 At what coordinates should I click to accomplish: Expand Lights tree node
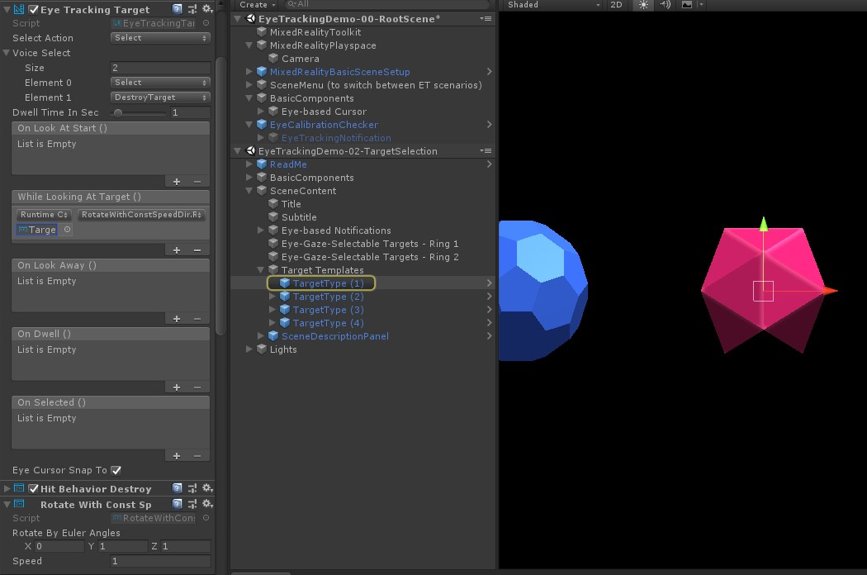pyautogui.click(x=249, y=349)
